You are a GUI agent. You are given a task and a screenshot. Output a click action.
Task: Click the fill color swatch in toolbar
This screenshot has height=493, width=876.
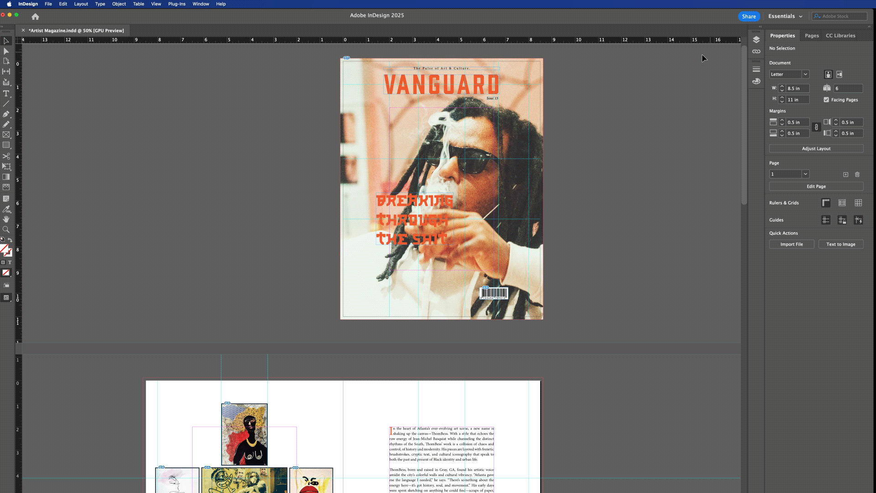(x=4, y=249)
